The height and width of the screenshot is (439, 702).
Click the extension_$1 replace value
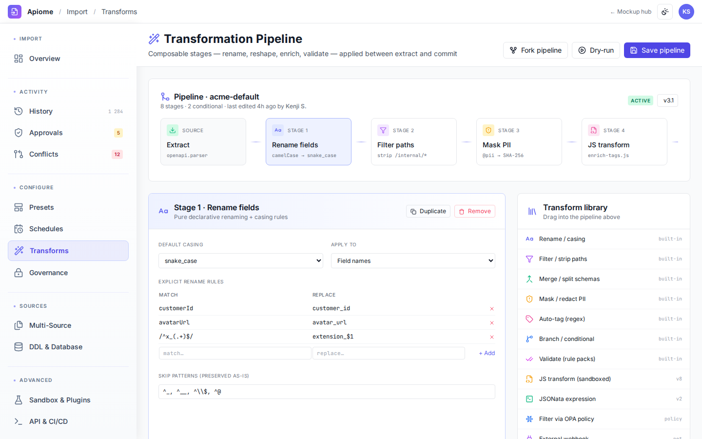(333, 337)
